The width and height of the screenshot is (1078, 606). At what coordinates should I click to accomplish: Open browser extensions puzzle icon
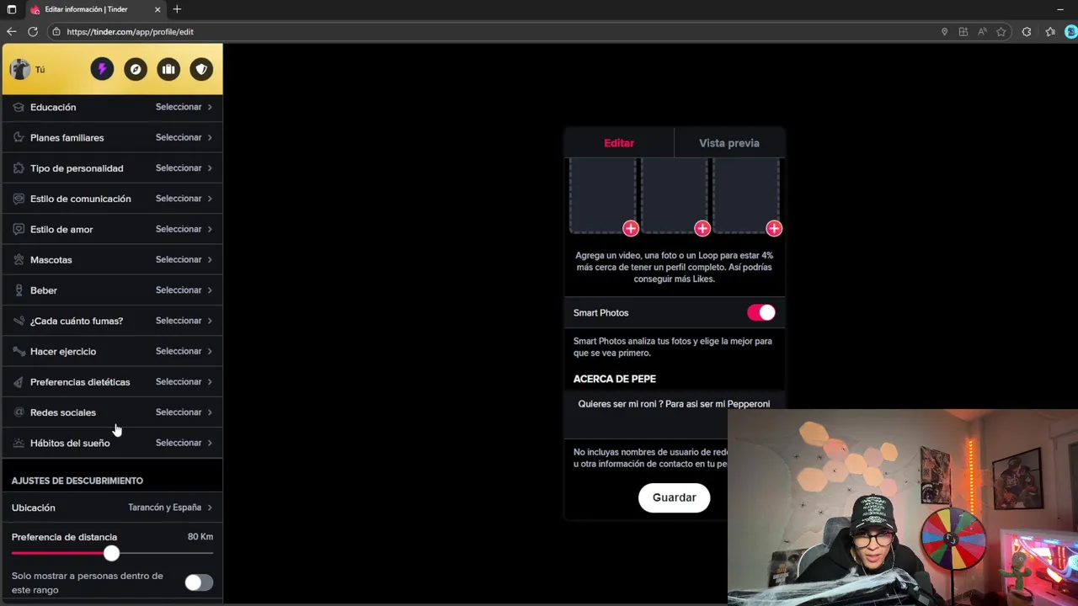click(x=1027, y=32)
